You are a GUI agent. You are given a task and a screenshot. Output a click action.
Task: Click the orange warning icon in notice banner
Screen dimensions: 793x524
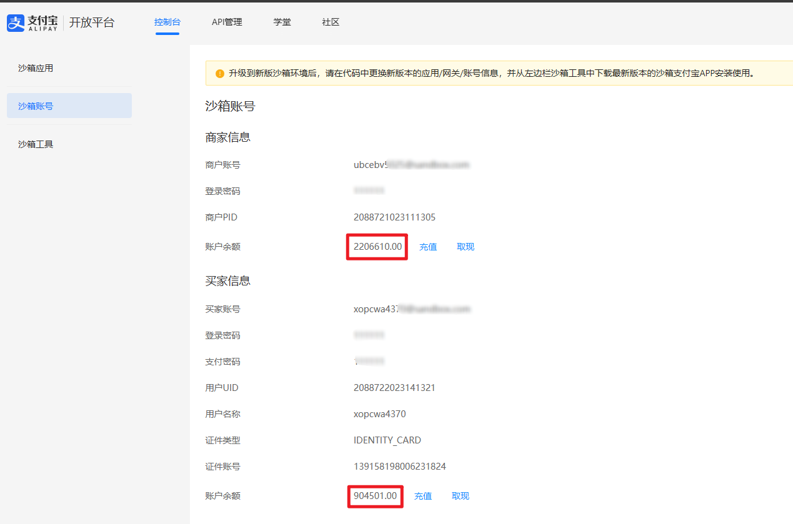[x=219, y=74]
